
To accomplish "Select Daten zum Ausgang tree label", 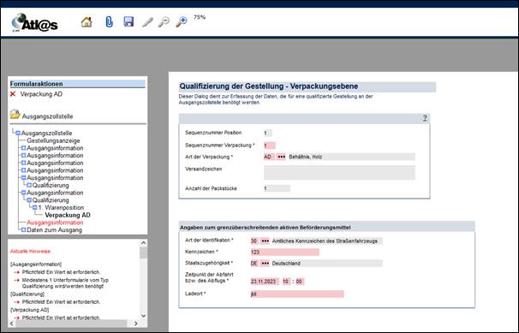I will (x=54, y=229).
